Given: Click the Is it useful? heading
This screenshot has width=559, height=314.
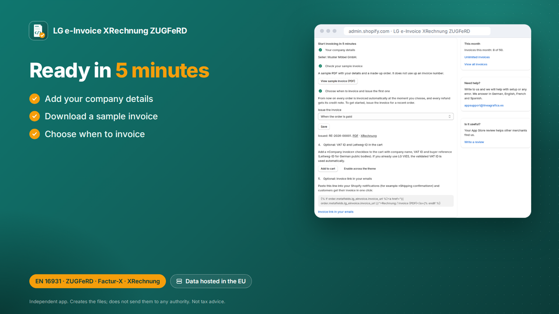Looking at the screenshot, I should coord(473,124).
